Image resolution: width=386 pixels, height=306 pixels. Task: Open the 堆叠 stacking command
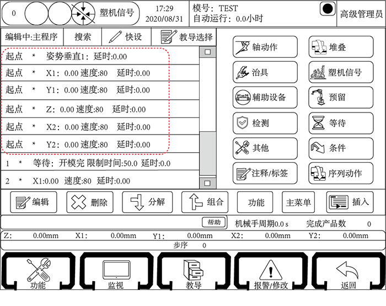click(341, 47)
